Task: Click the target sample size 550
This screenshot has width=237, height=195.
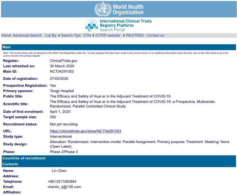Action: tap(53, 117)
